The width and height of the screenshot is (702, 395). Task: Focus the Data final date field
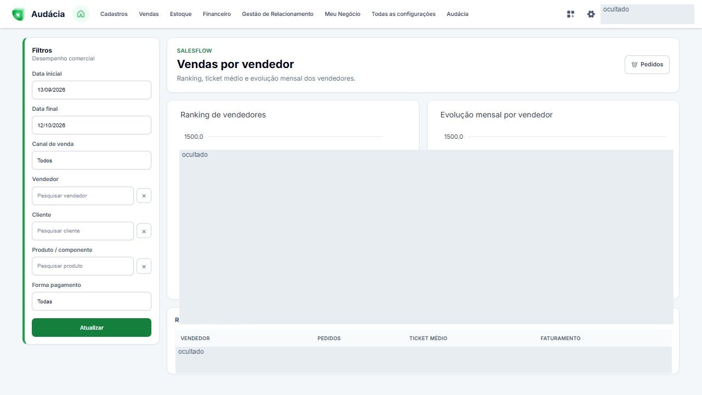[92, 125]
